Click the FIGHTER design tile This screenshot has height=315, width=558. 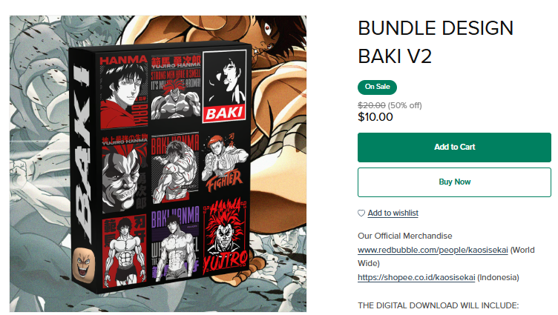[x=224, y=162]
